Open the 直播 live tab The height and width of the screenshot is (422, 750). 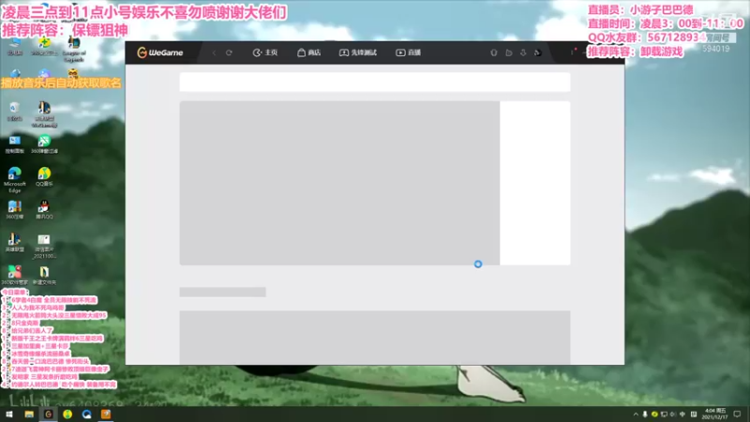point(408,53)
